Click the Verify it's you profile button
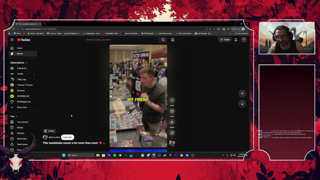 [238, 29]
